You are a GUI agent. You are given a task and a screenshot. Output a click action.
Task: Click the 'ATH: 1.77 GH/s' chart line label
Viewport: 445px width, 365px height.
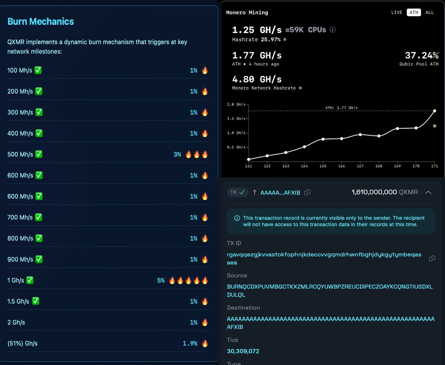(x=341, y=108)
